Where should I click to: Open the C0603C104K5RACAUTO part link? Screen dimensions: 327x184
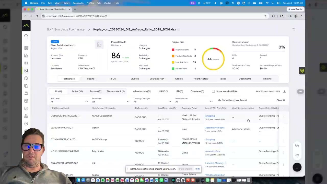point(64,116)
